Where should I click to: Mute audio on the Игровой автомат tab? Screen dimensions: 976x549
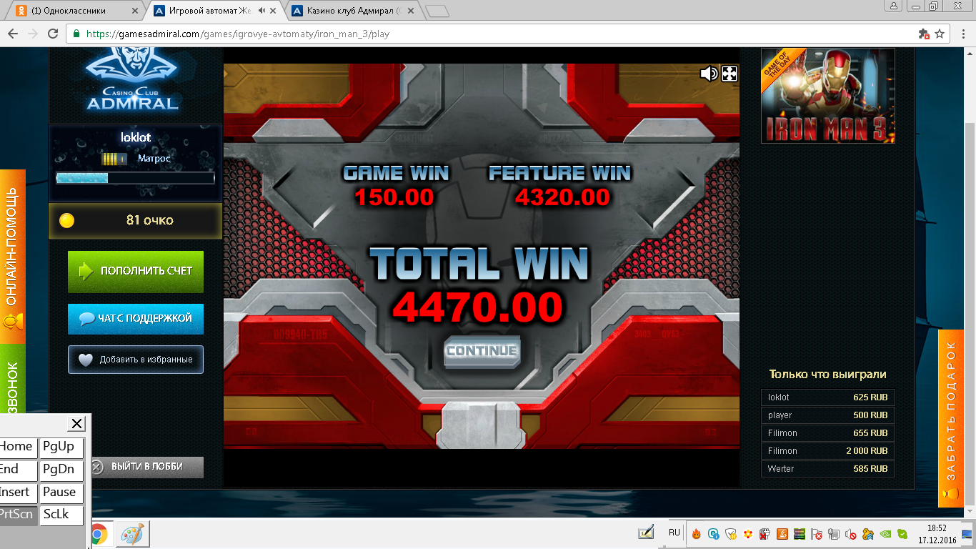[262, 11]
